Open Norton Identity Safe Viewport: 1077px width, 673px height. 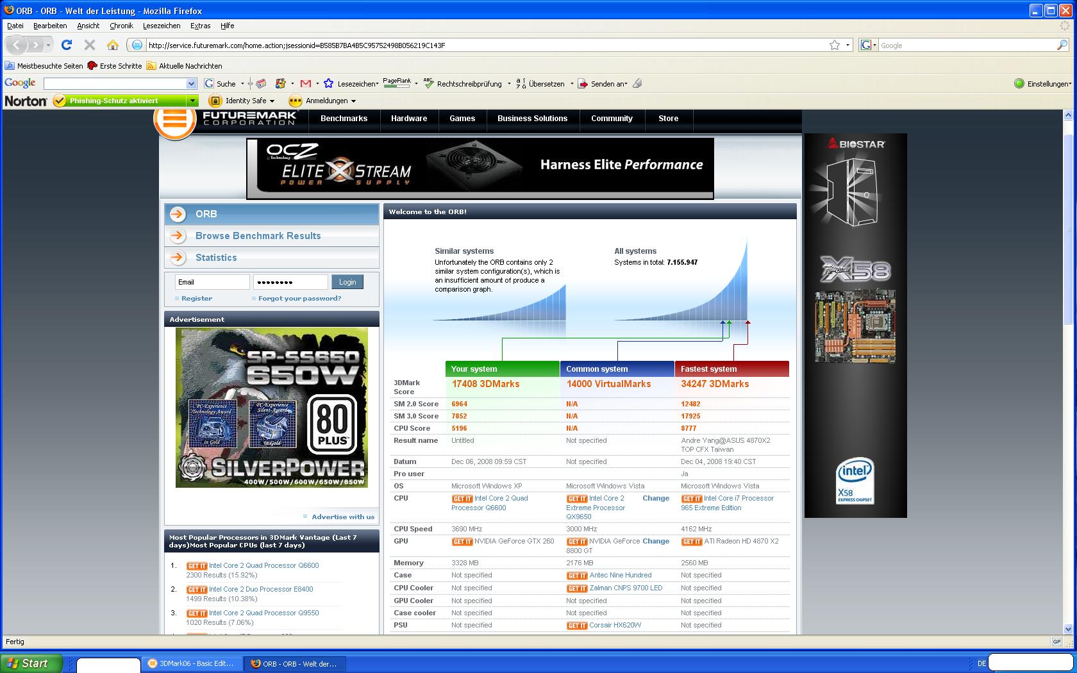(243, 101)
